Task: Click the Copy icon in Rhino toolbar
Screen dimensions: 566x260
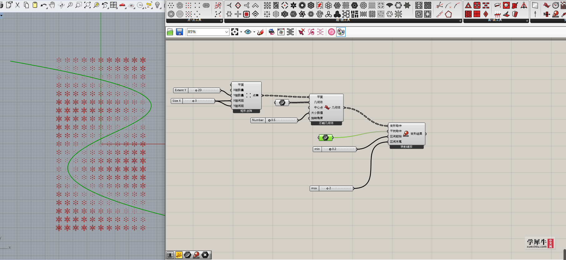Action: coord(26,5)
